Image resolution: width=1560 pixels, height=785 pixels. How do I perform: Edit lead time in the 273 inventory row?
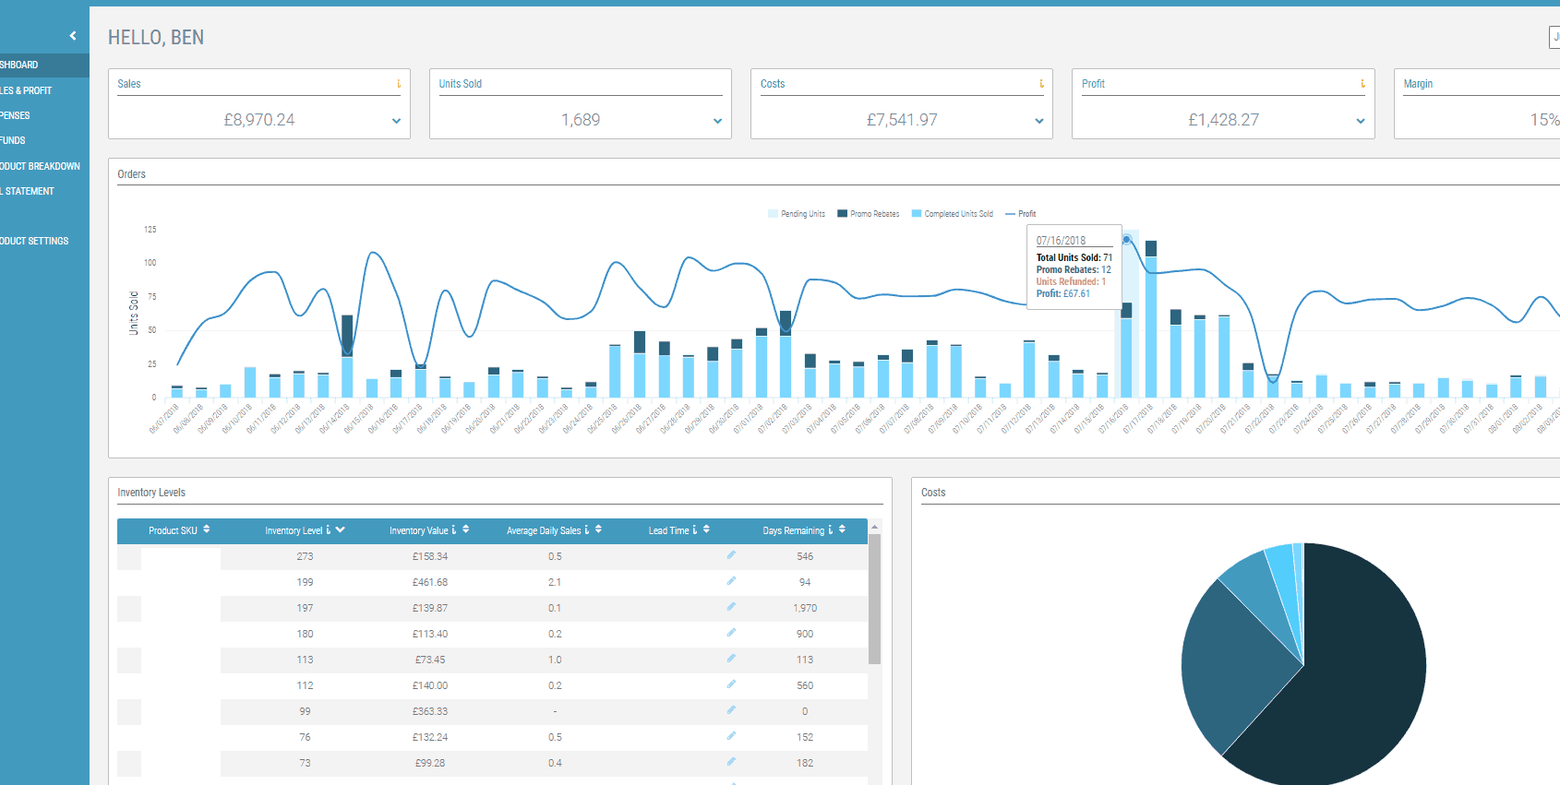coord(731,555)
